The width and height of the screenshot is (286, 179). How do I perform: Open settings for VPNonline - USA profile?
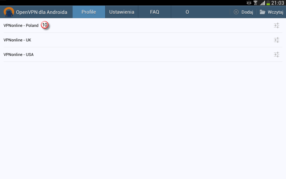[x=276, y=55]
